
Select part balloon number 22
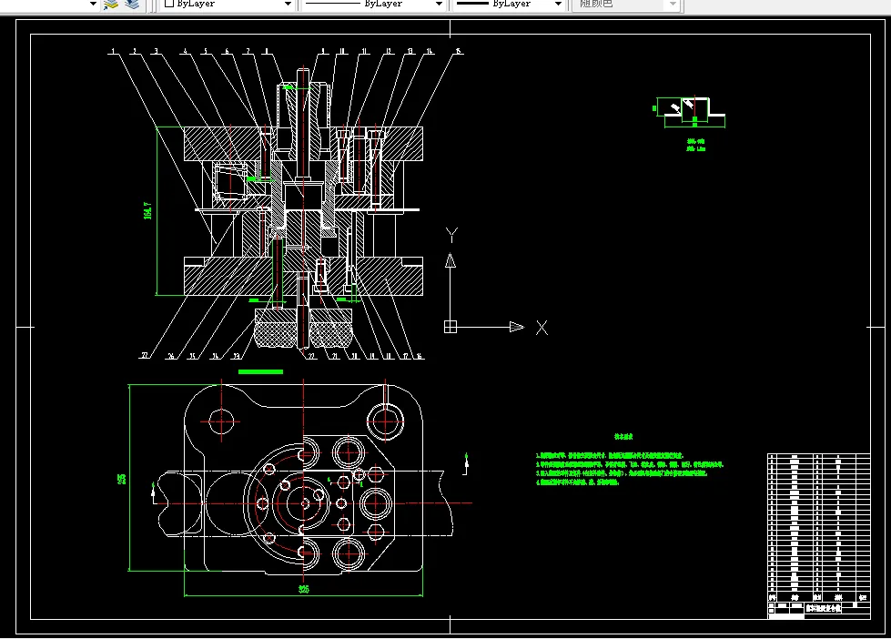[x=311, y=357]
